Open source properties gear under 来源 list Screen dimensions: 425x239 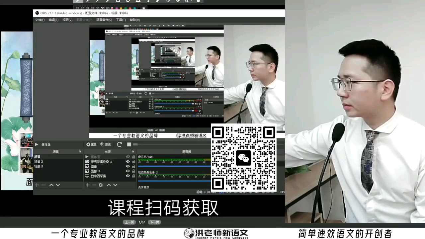pyautogui.click(x=101, y=185)
